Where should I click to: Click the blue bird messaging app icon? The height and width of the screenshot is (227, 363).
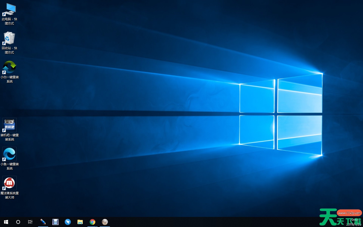click(x=68, y=222)
